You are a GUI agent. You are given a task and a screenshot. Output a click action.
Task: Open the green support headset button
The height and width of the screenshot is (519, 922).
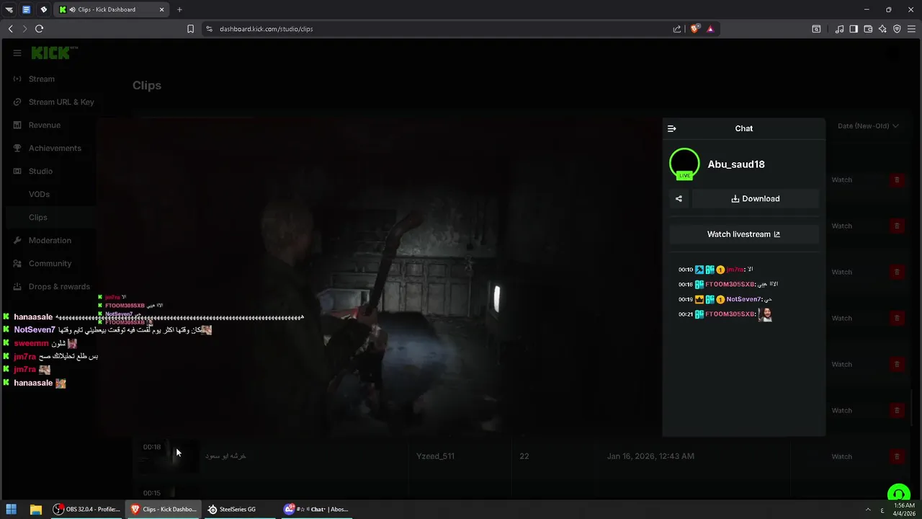[x=898, y=494]
